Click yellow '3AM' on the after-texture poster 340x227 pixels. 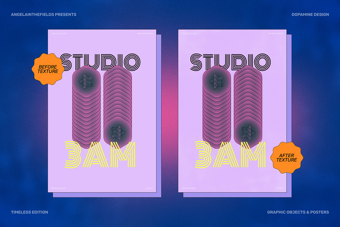pos(231,155)
